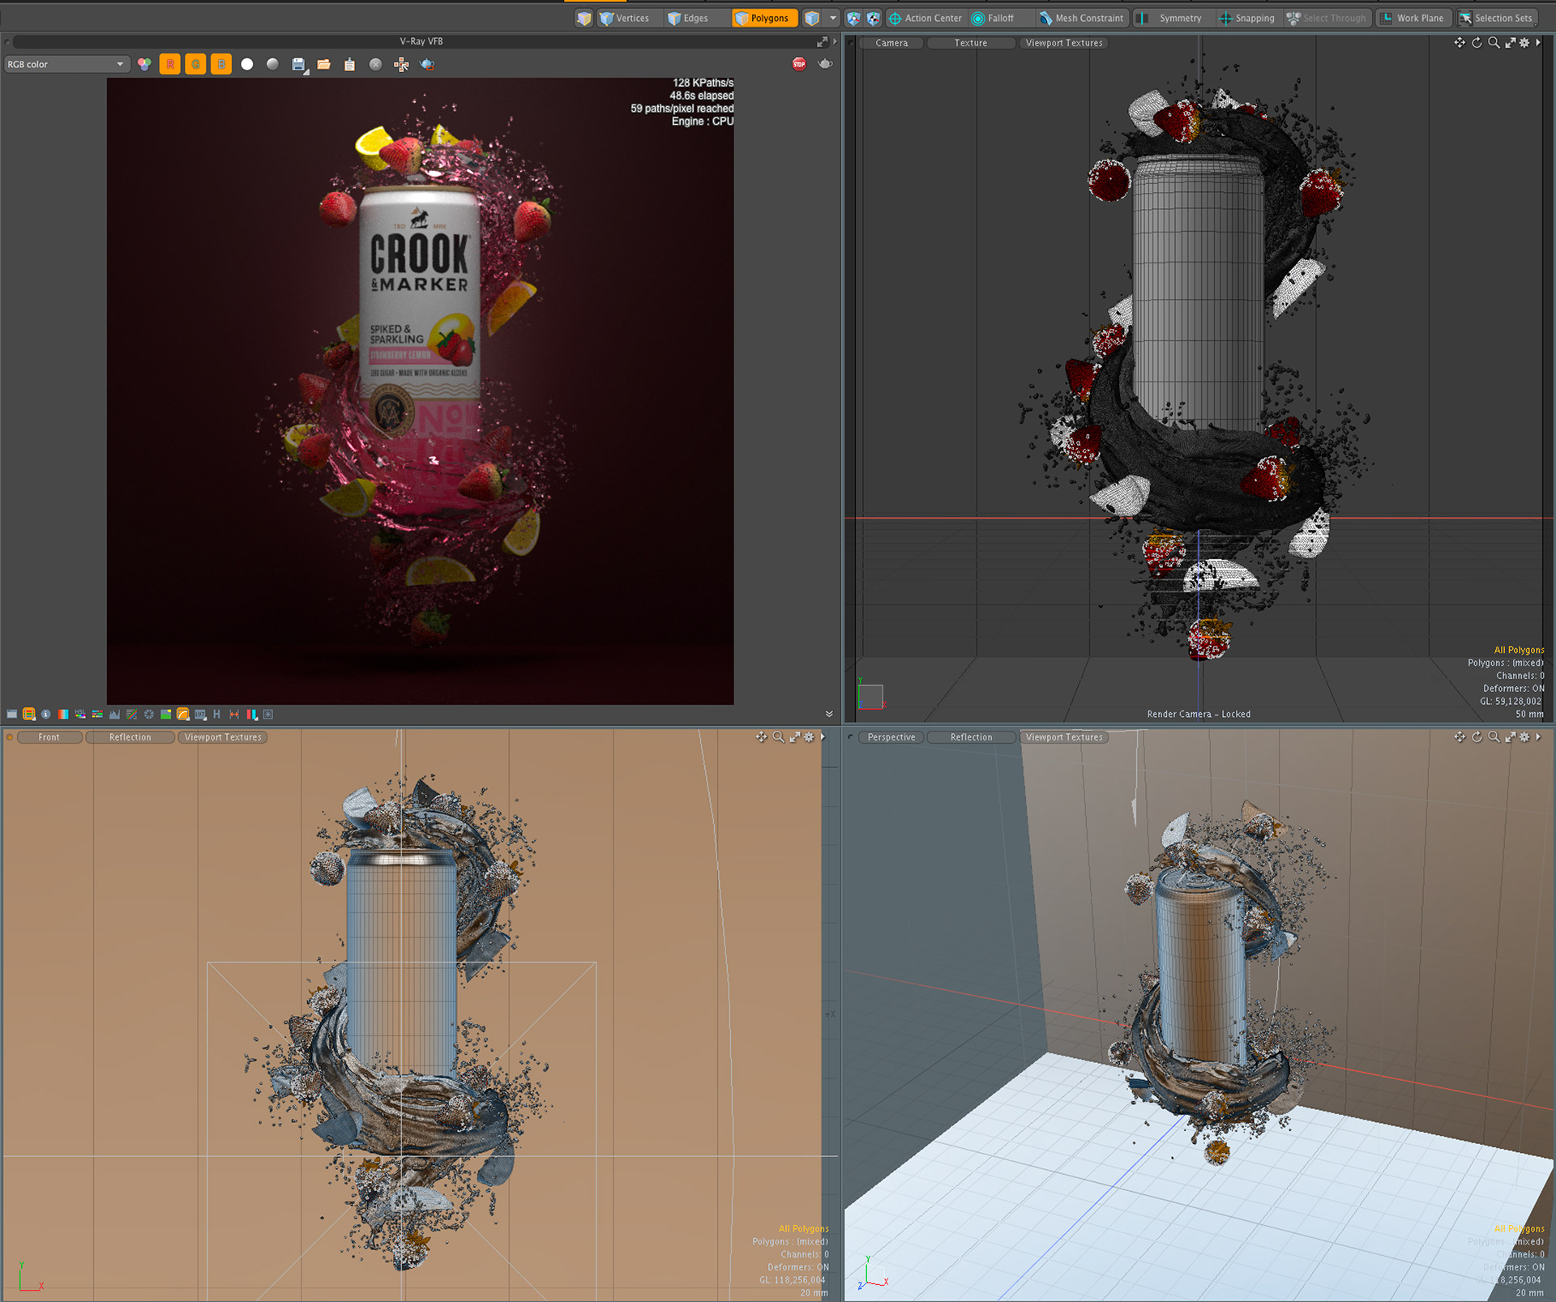The image size is (1556, 1302).
Task: Click the color corrections circles icon in VFB
Action: click(x=144, y=64)
